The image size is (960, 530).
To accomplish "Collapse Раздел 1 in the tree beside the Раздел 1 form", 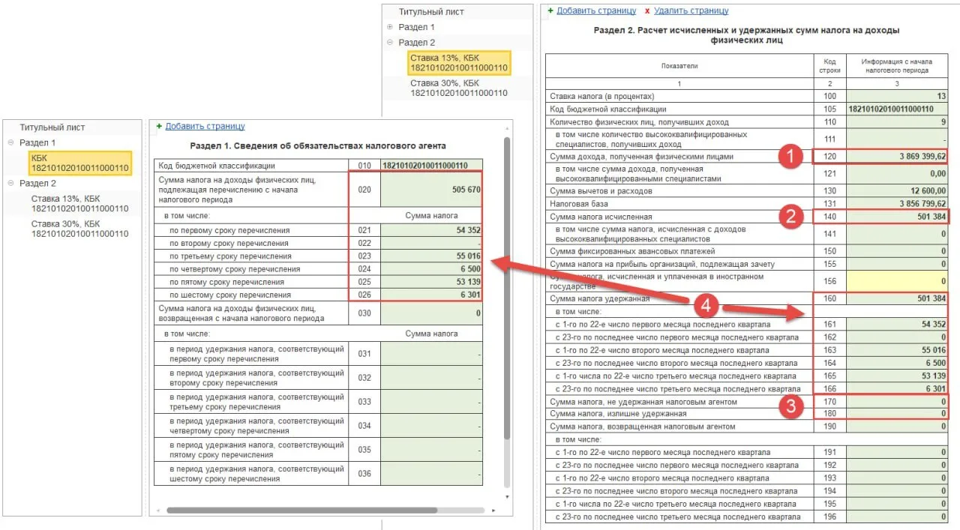I will (x=10, y=142).
